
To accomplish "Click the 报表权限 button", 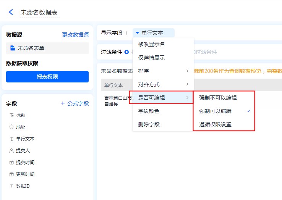I will (x=47, y=77).
